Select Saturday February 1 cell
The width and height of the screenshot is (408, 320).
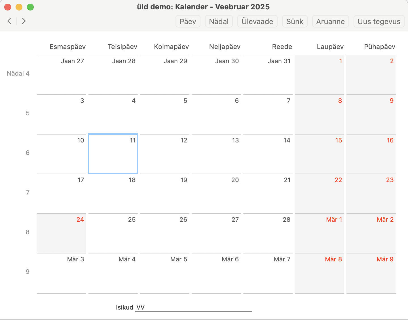point(320,75)
